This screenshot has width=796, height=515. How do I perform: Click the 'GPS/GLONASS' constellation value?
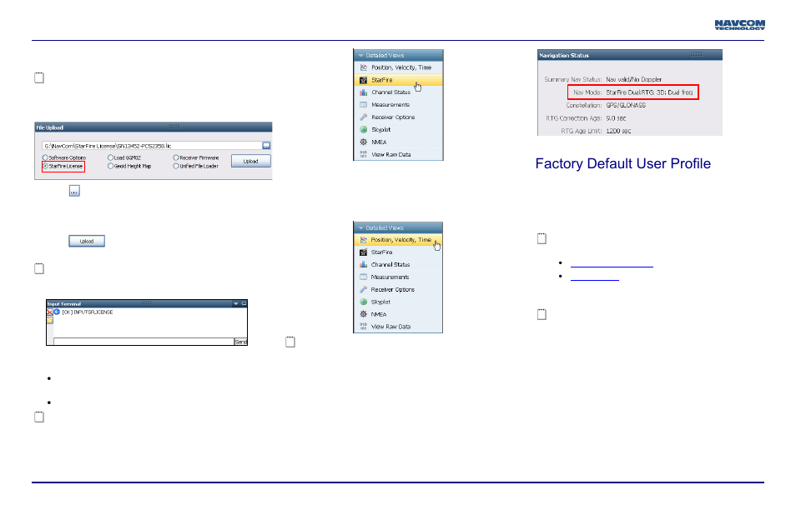[x=626, y=106]
